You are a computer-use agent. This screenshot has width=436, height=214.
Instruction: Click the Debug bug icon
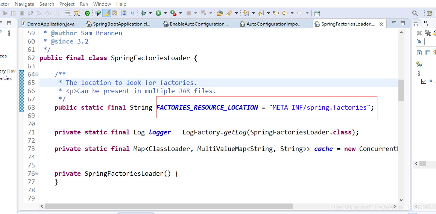pos(143,13)
